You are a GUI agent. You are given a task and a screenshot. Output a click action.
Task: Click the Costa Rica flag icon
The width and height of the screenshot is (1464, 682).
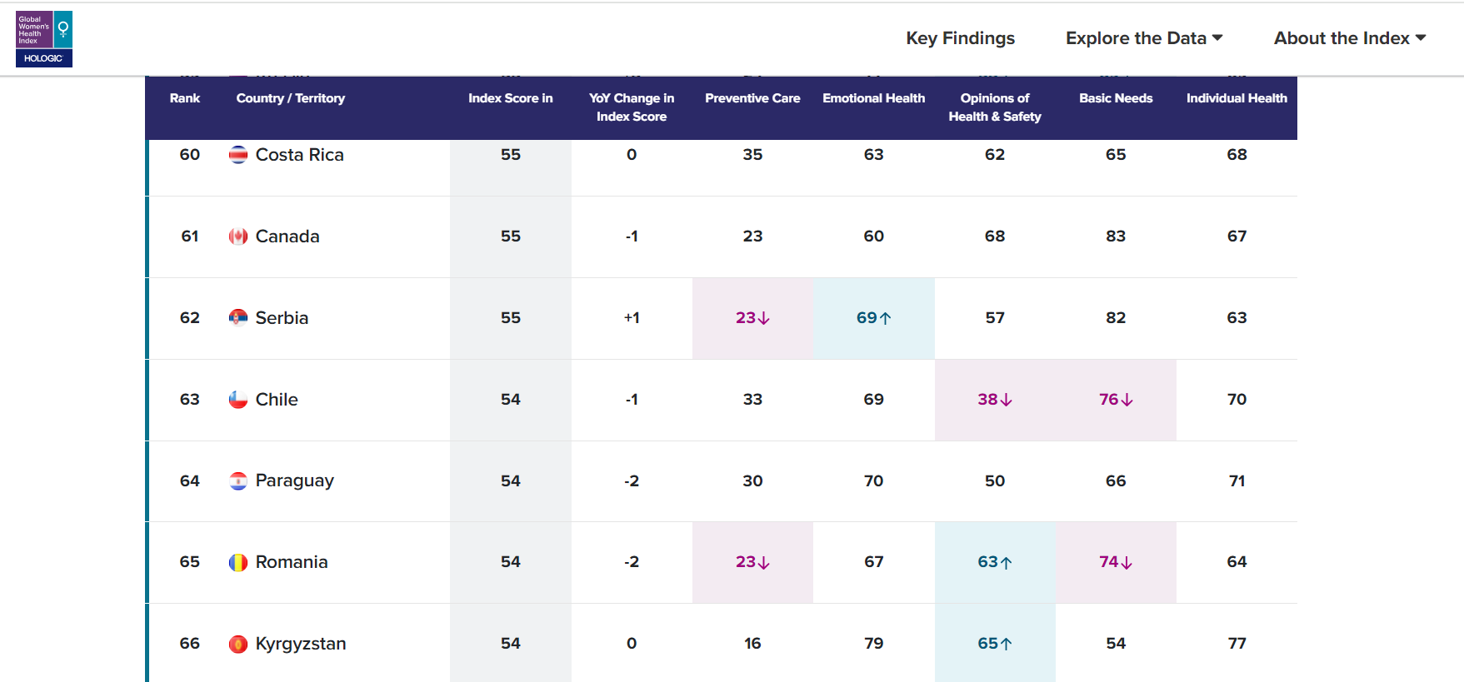[x=238, y=155]
